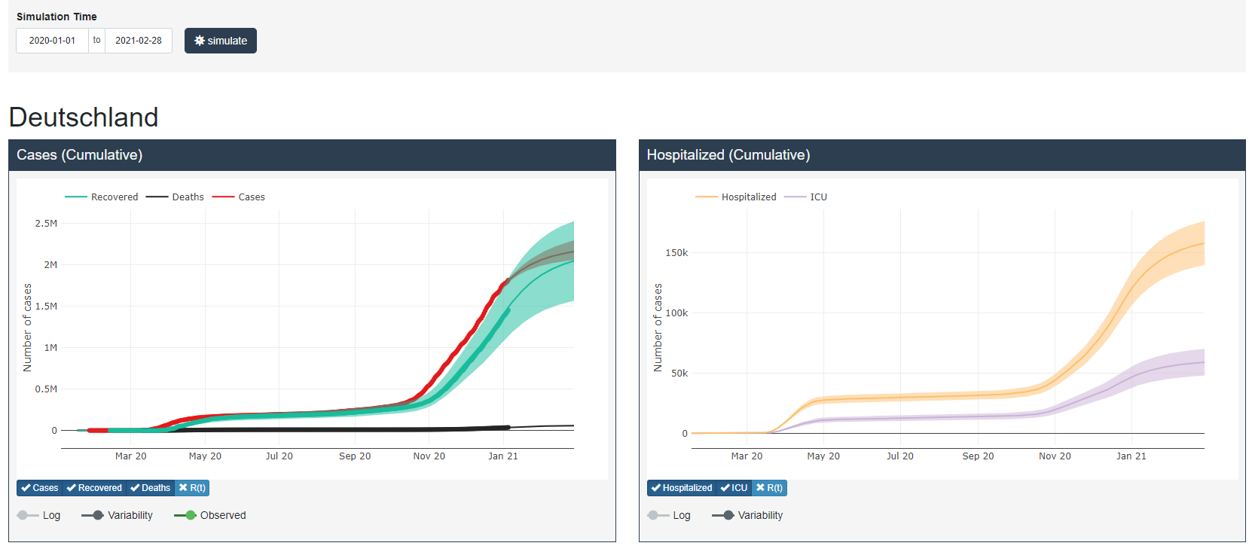
Task: Edit the simulation end date field
Action: click(x=138, y=41)
